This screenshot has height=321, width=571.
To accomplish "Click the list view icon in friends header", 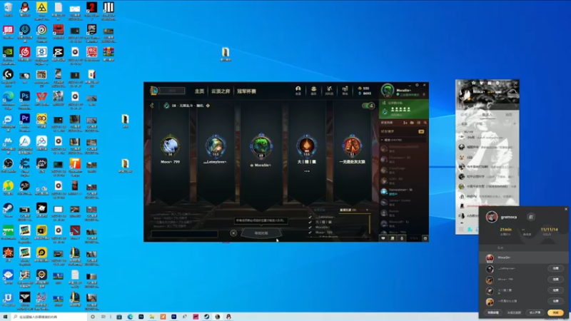I will (x=418, y=123).
